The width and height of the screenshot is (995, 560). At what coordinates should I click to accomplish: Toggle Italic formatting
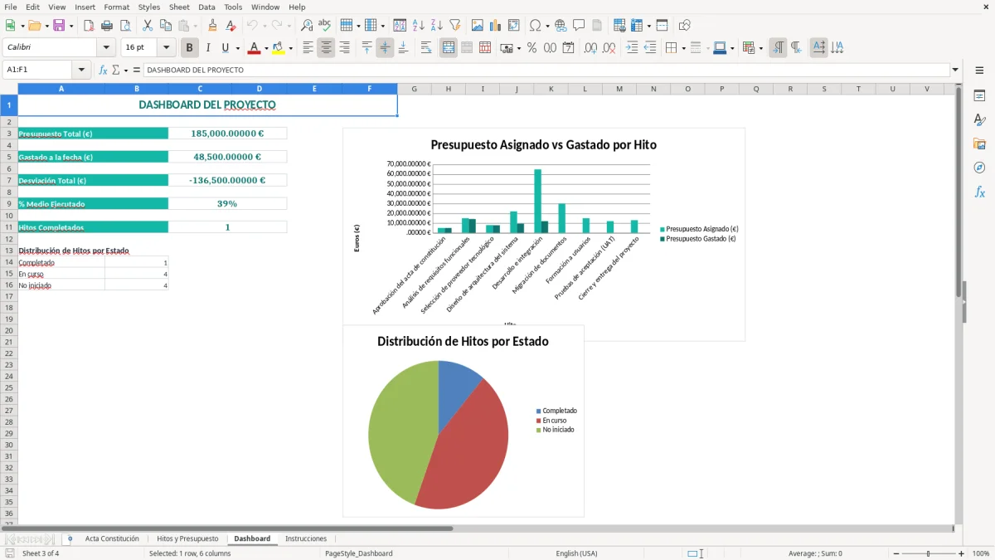click(208, 48)
